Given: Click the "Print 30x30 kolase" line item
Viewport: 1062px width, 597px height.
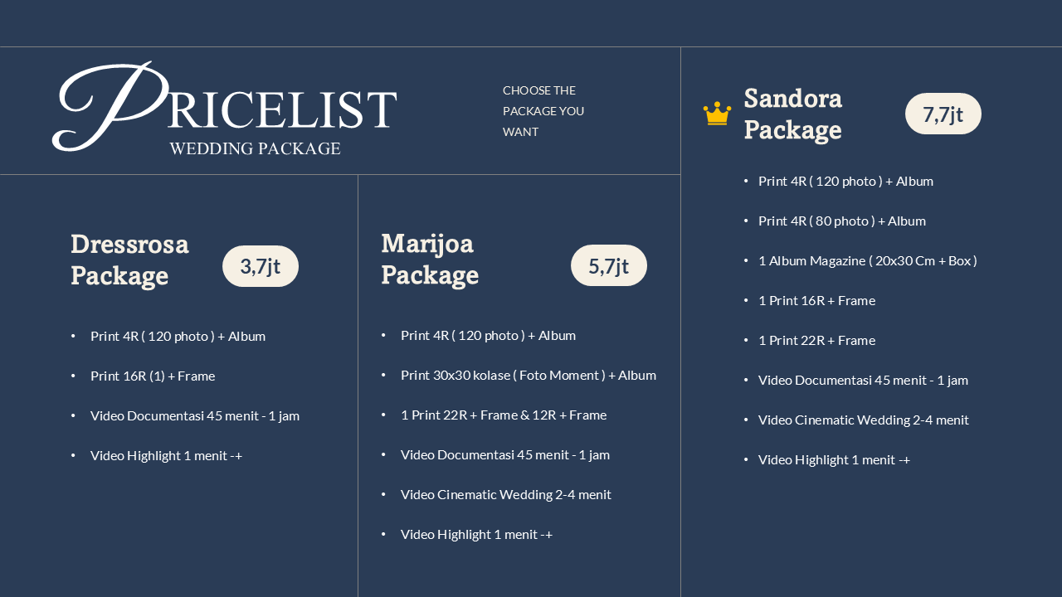Looking at the screenshot, I should [x=529, y=375].
